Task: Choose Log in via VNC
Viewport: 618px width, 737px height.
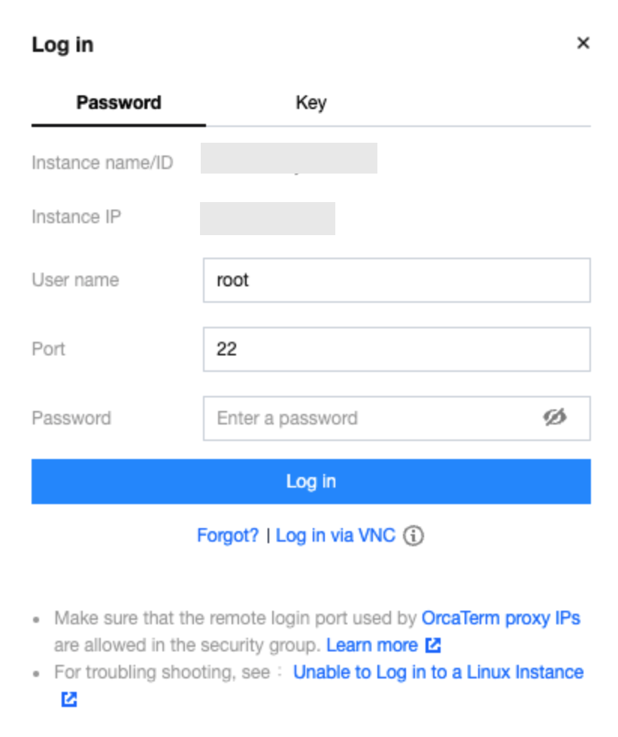Action: pos(335,536)
